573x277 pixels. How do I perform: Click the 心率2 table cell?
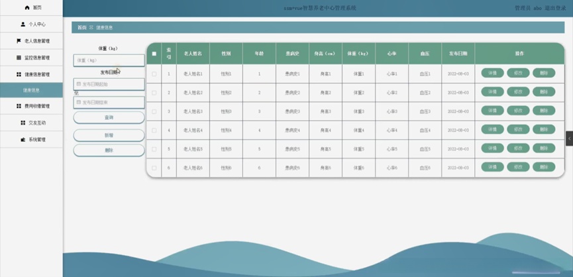[x=391, y=93]
